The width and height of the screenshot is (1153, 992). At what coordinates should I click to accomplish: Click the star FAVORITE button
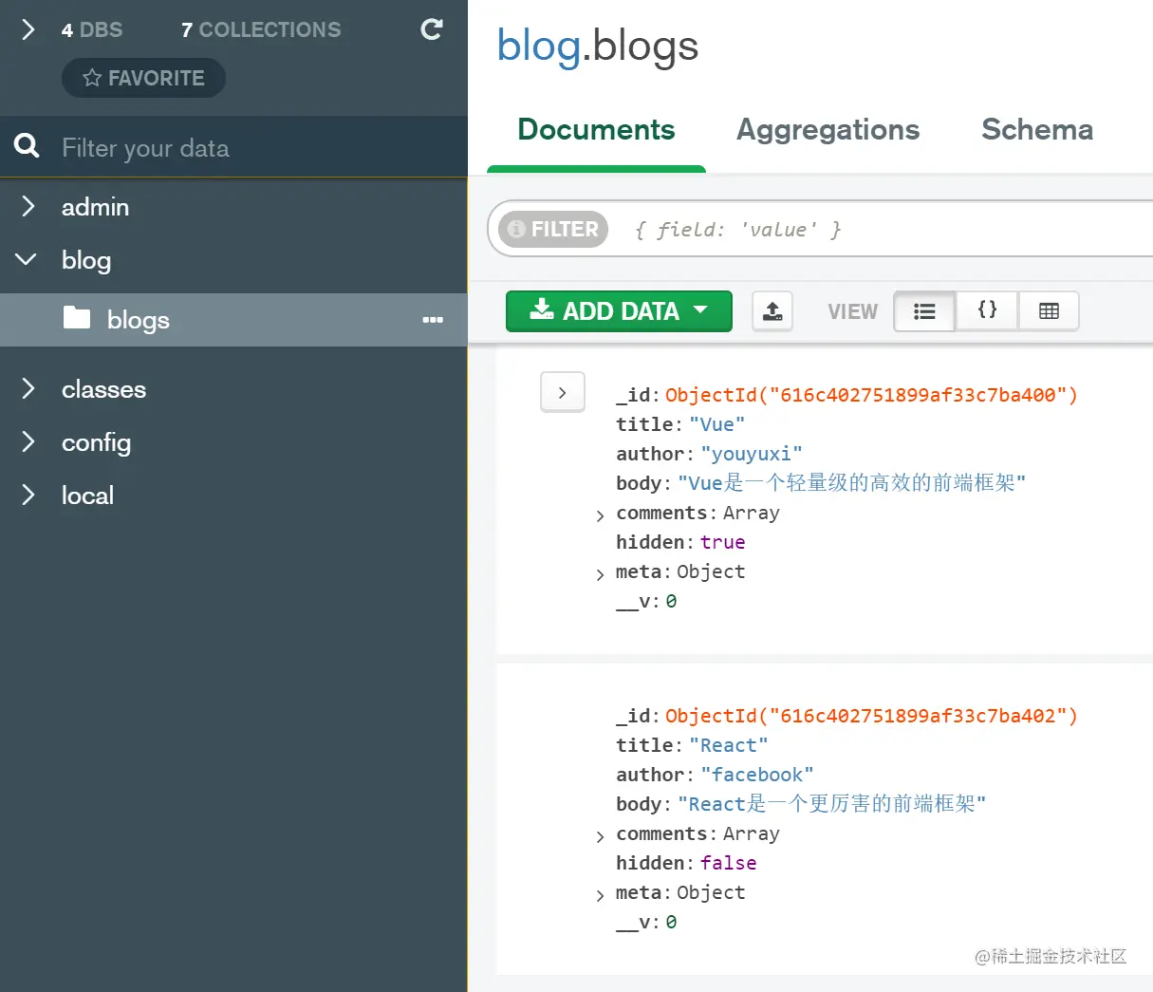click(143, 78)
